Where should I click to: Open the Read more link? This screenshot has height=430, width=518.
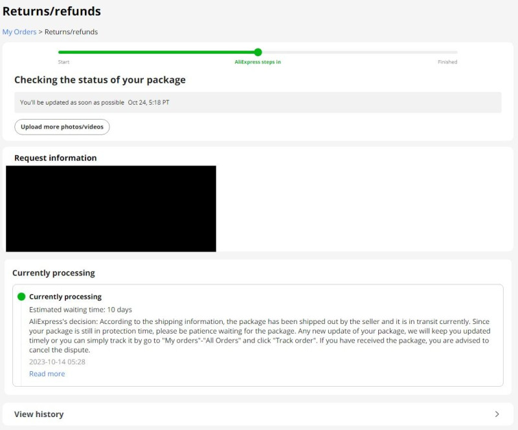click(47, 374)
